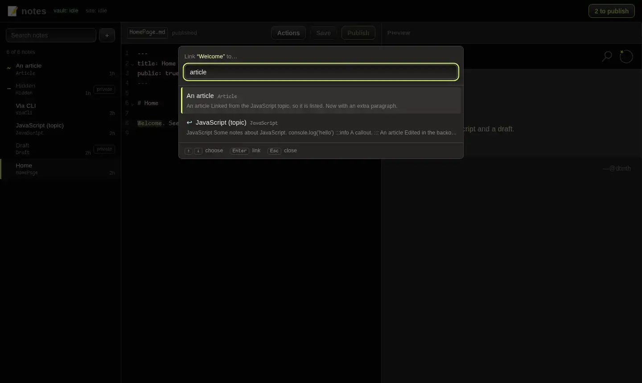The image size is (642, 383).
Task: Select the 'JavaScript (topic)' link result
Action: pos(321,127)
